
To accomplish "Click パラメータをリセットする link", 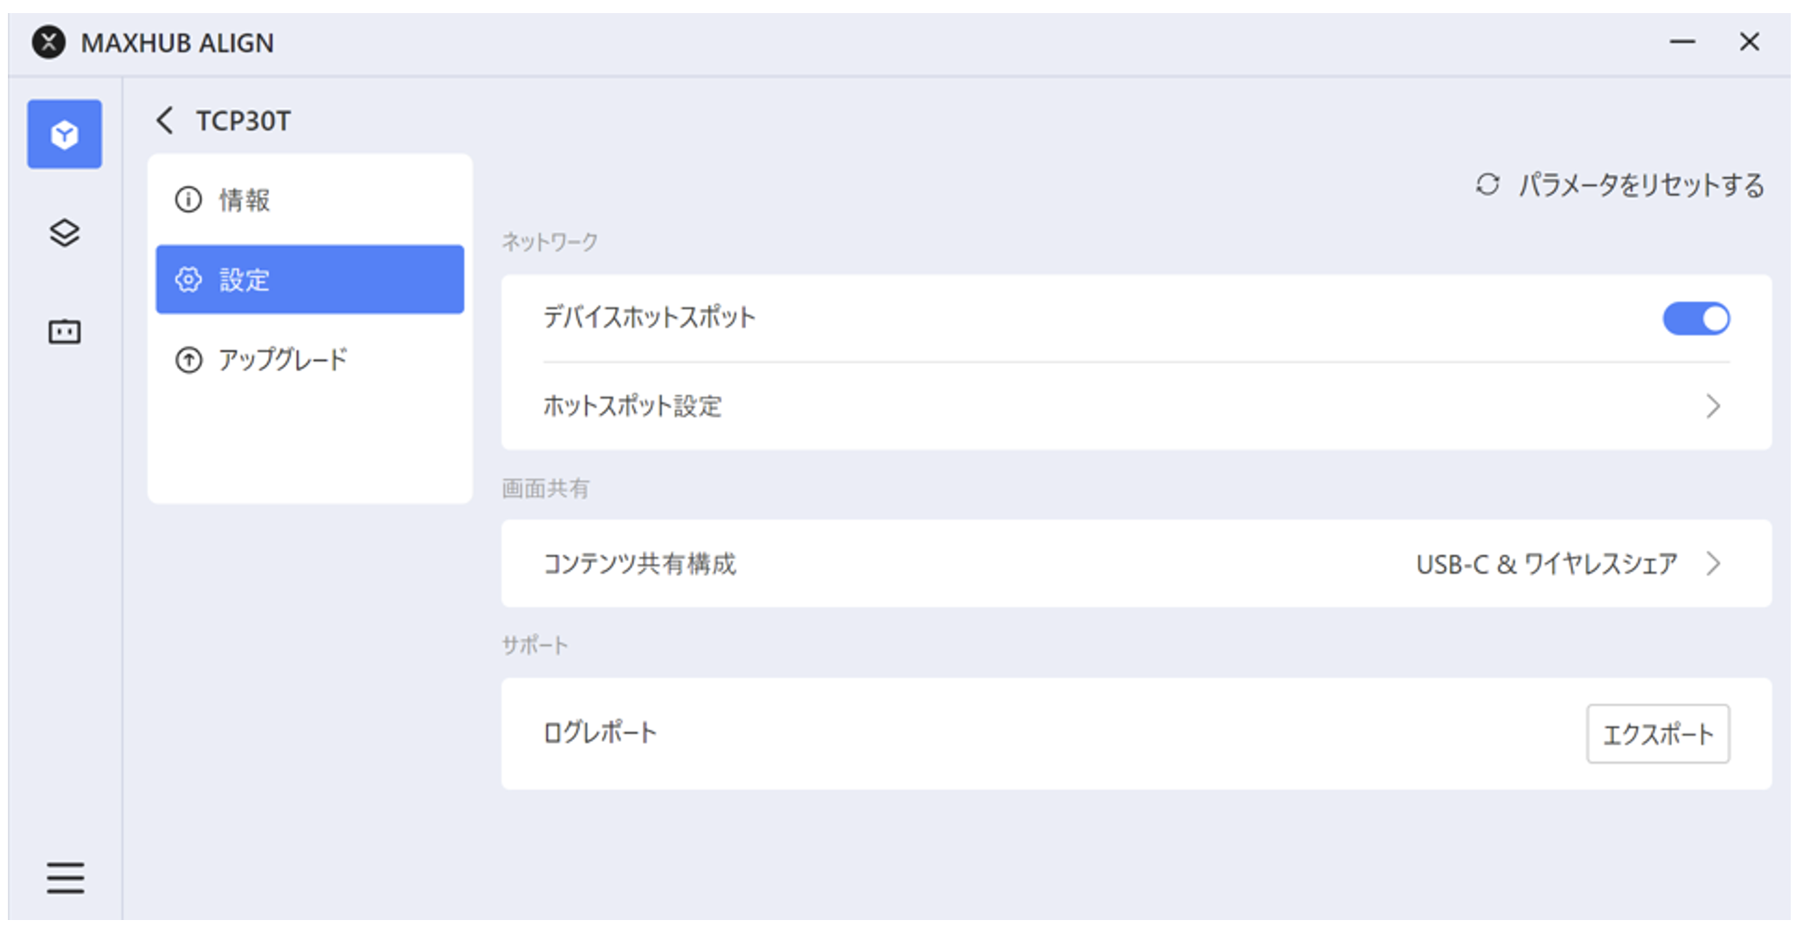I will pyautogui.click(x=1641, y=185).
